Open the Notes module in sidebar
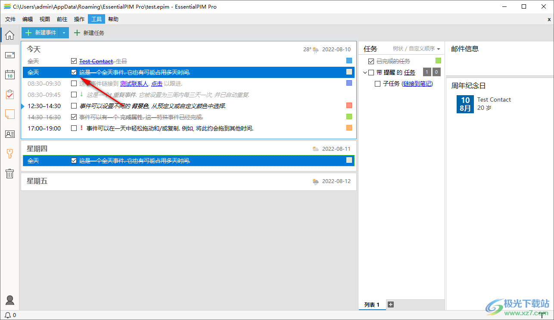The image size is (554, 320). [9, 114]
